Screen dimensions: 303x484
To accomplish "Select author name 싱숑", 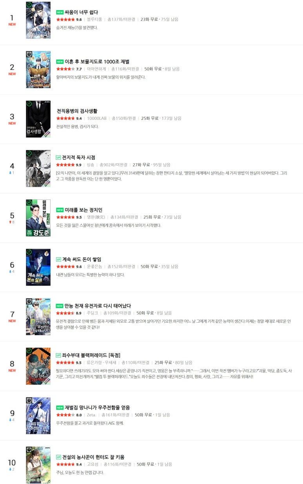I will click(91, 165).
